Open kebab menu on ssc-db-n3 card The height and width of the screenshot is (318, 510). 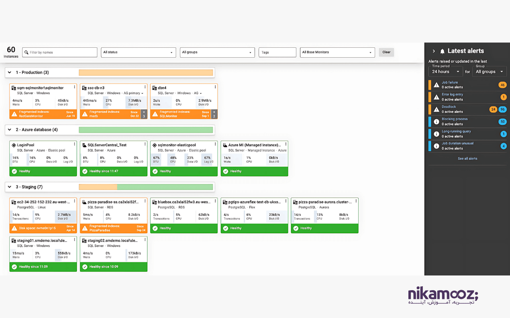145,87
